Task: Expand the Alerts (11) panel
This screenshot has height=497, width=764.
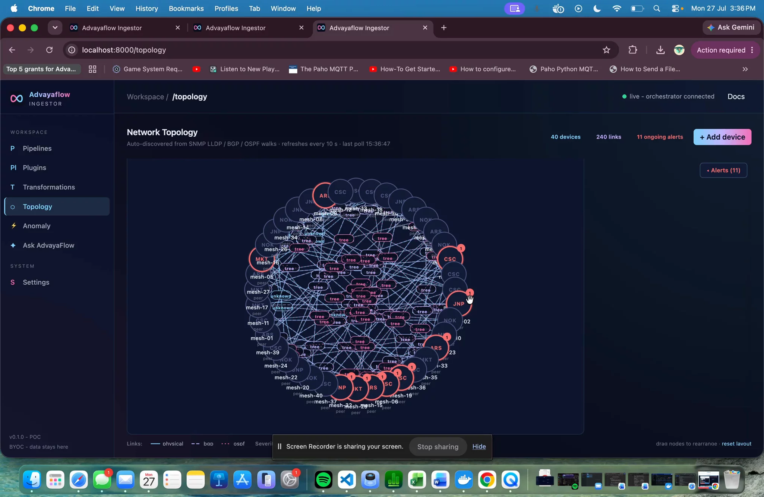Action: (723, 170)
